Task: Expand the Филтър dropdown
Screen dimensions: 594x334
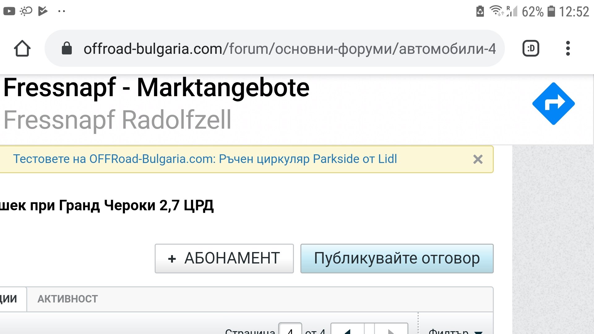Action: [455, 330]
